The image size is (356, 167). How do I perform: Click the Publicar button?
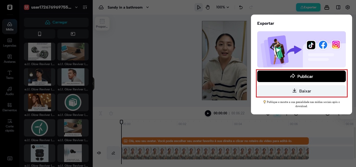(x=301, y=76)
